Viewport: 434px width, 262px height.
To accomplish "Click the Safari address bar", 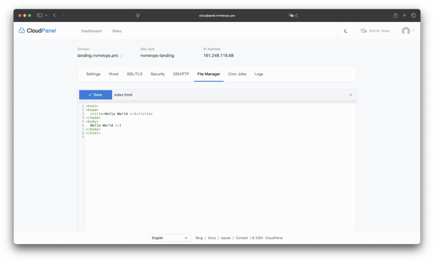I will click(217, 15).
